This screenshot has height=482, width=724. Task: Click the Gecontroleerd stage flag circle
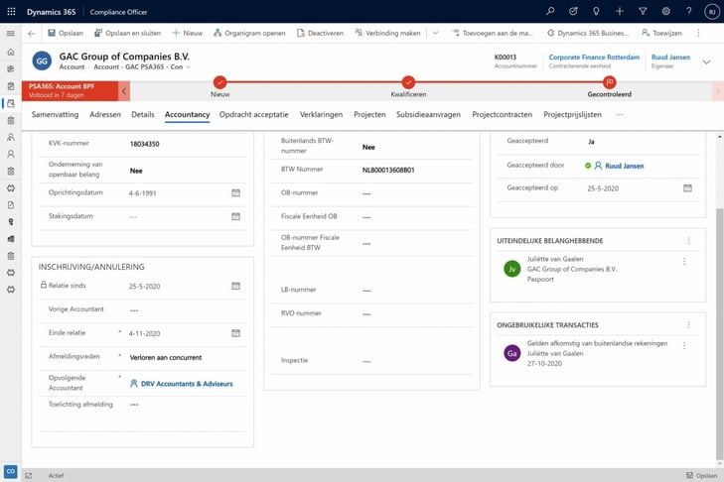[610, 82]
